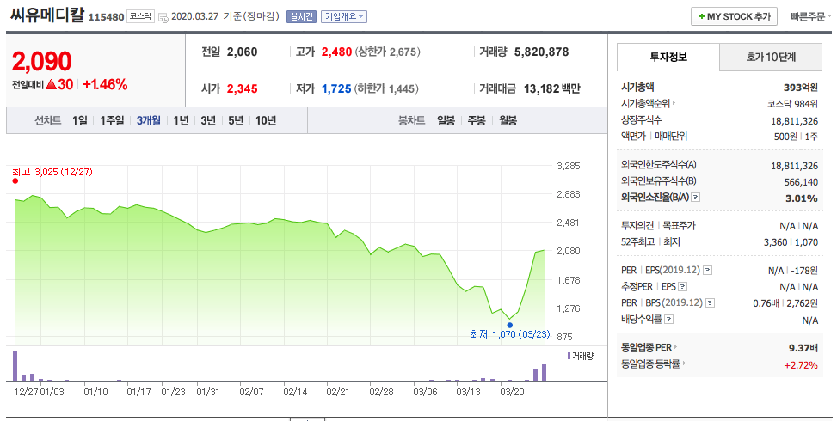Viewport: 837px width, 421px height.
Task: Click the calendar clock icon before the date
Action: [163, 17]
